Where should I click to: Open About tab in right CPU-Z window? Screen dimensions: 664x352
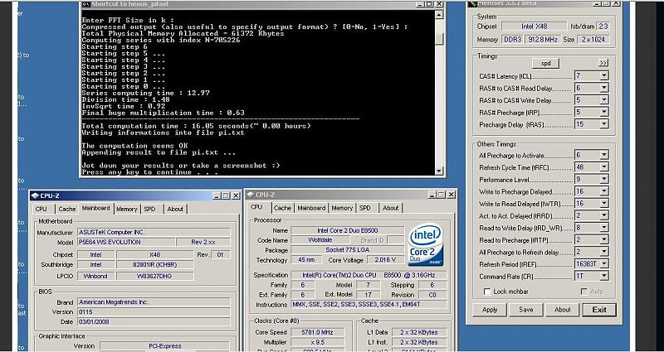coord(390,208)
